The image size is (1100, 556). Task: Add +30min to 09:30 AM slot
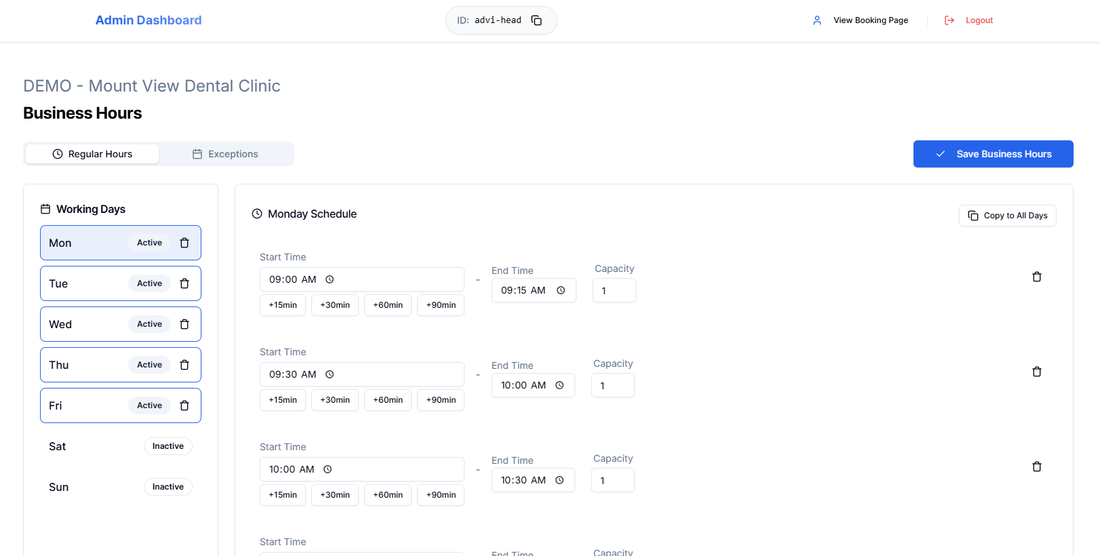point(335,400)
